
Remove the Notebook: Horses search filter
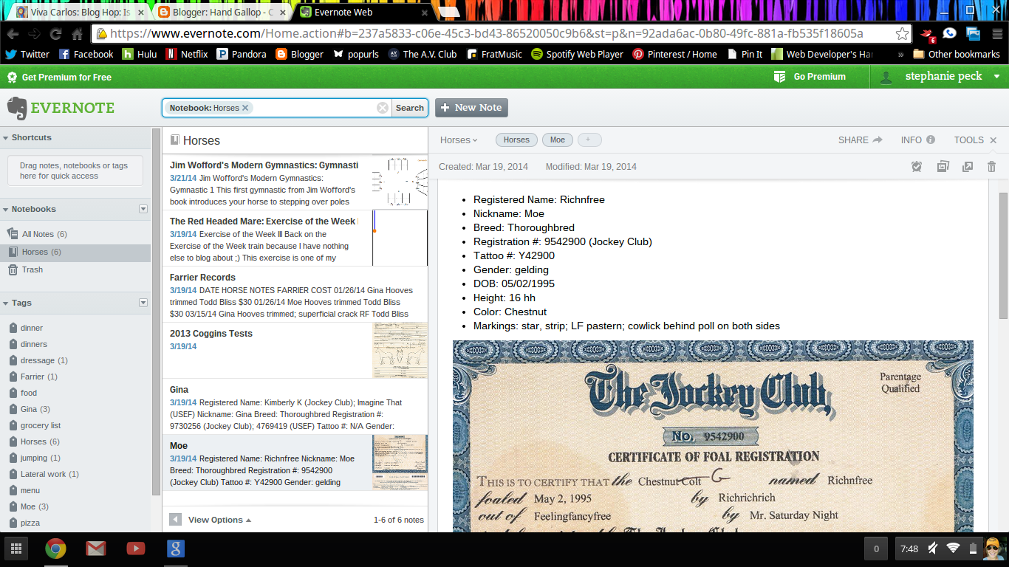[245, 108]
